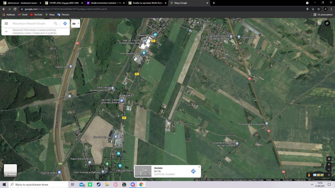Open the Google Maps hamburger menu
The width and height of the screenshot is (335, 188).
point(6,23)
